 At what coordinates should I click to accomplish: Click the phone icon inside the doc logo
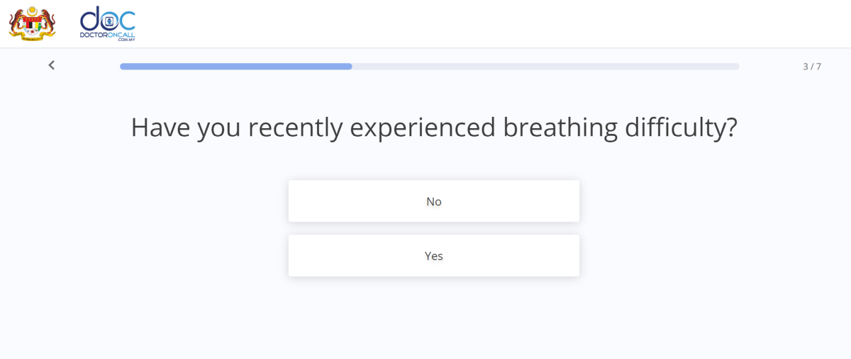click(109, 20)
